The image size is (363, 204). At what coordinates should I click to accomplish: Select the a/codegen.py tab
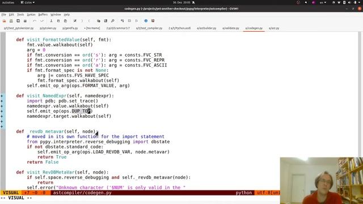click(x=254, y=28)
